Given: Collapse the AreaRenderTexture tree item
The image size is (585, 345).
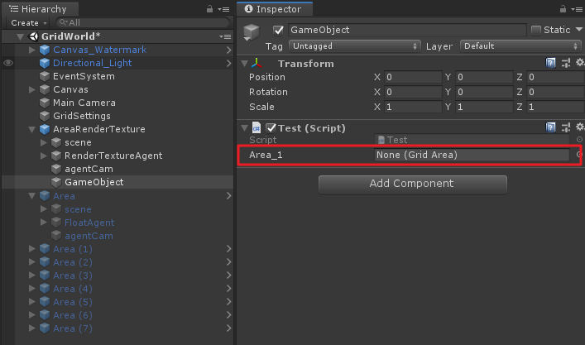Looking at the screenshot, I should click(32, 129).
